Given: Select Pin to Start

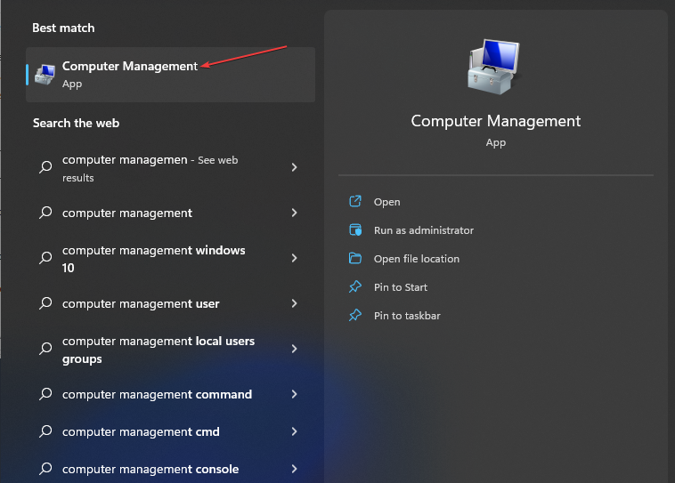Looking at the screenshot, I should pos(401,287).
